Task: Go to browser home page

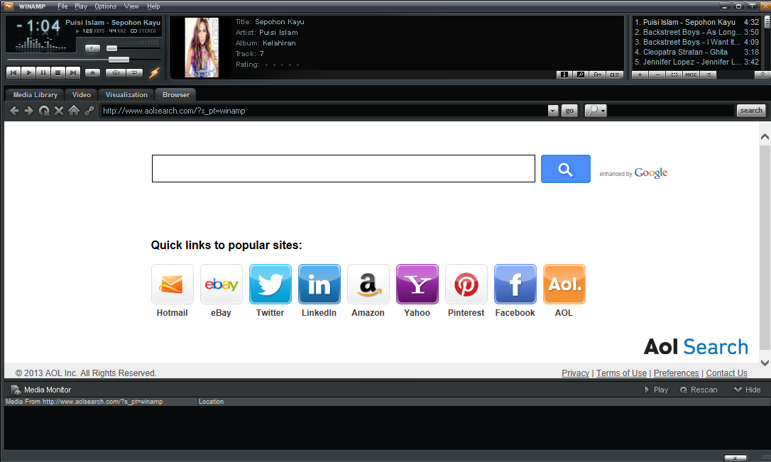Action: click(x=74, y=111)
